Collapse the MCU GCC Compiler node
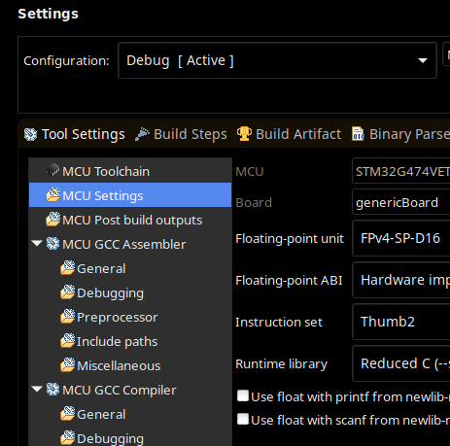 tap(37, 389)
